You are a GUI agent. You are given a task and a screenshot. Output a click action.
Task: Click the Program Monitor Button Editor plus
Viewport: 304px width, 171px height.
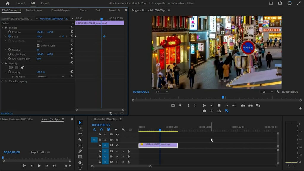tap(300, 108)
